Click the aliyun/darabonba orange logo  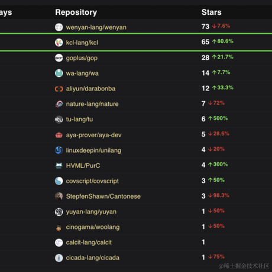coord(59,89)
